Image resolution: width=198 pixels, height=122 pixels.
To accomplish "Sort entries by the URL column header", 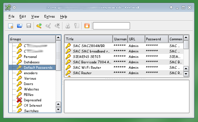I will pyautogui.click(x=136, y=39).
